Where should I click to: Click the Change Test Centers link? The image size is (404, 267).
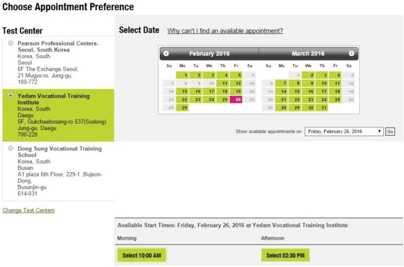[x=29, y=210]
